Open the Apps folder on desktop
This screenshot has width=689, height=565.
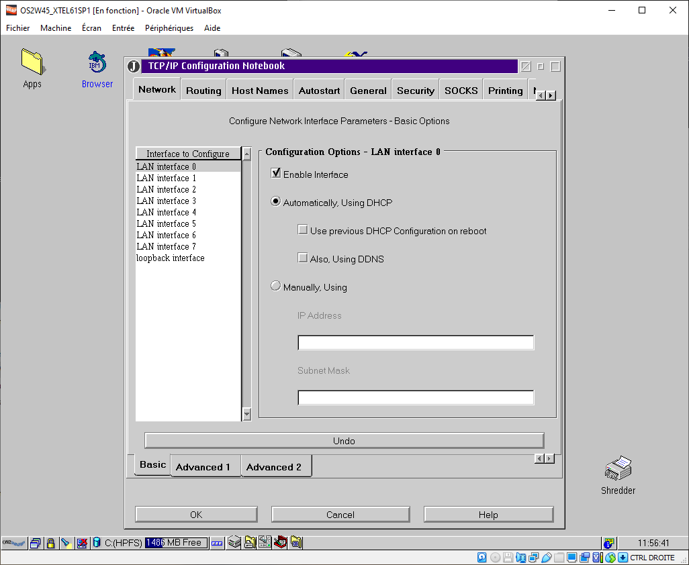tap(32, 62)
